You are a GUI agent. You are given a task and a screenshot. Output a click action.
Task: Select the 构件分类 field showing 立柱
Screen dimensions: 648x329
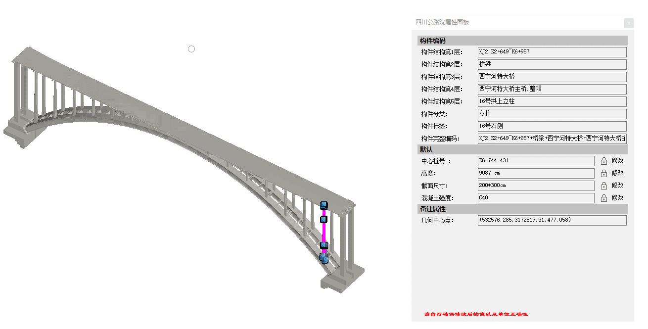(552, 114)
